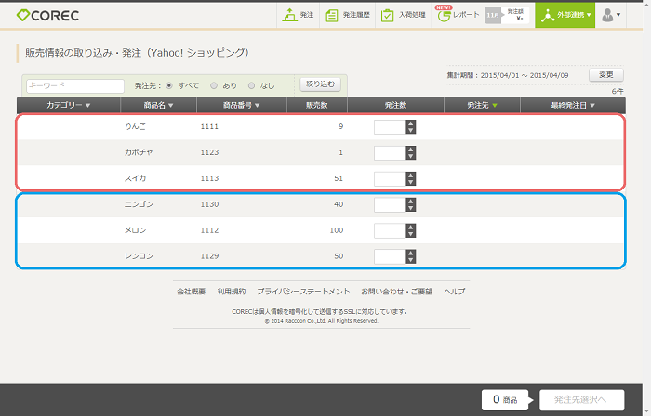Go to 入荷処理 receiving page
Screen dimensions: 651x416
pyautogui.click(x=404, y=15)
